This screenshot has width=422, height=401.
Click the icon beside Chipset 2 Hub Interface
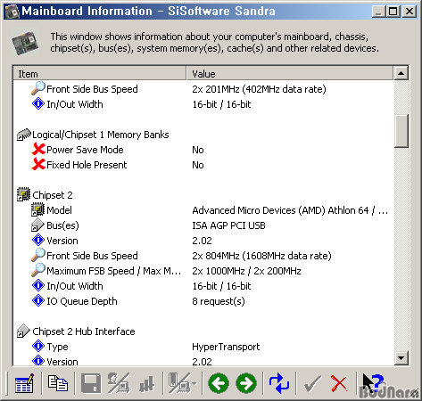(23, 331)
